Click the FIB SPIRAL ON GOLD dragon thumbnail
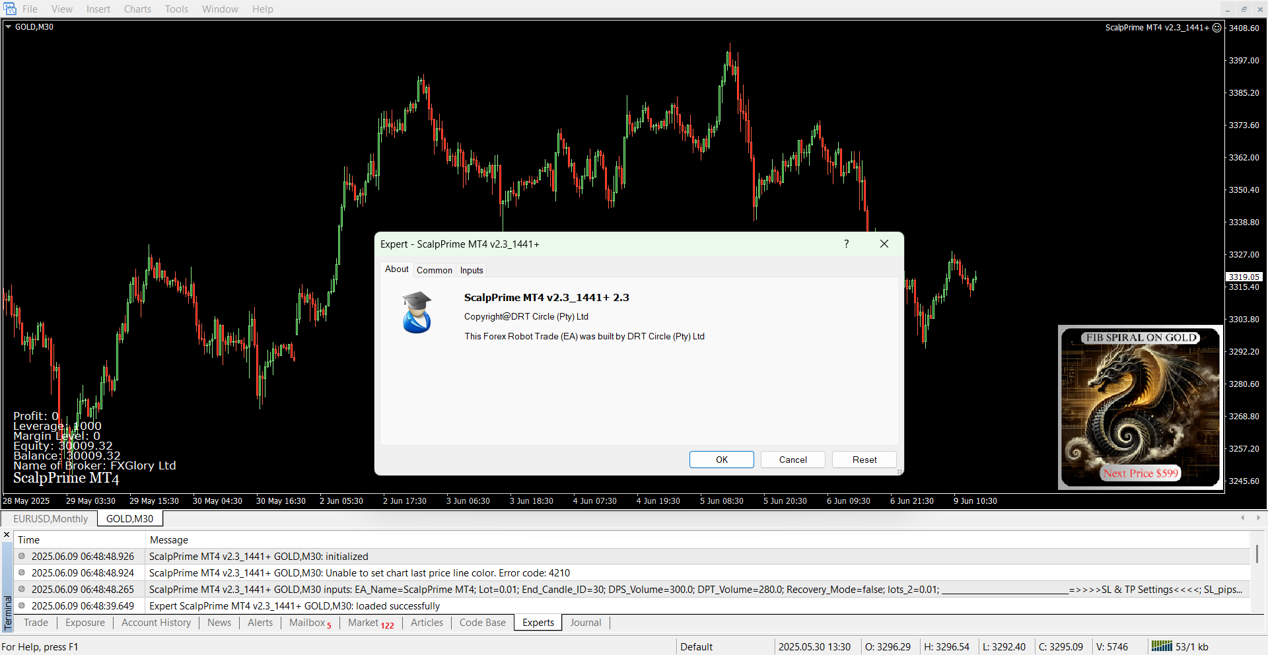1268x655 pixels. coord(1141,407)
